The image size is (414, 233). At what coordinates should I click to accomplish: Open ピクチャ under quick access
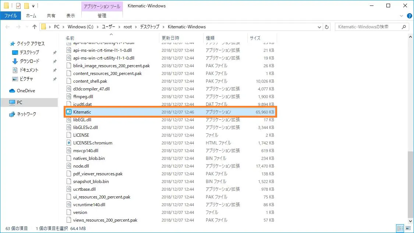coord(23,79)
